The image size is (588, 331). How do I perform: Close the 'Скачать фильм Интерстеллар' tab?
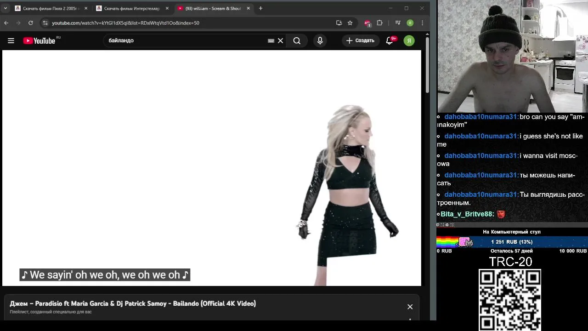click(x=167, y=8)
